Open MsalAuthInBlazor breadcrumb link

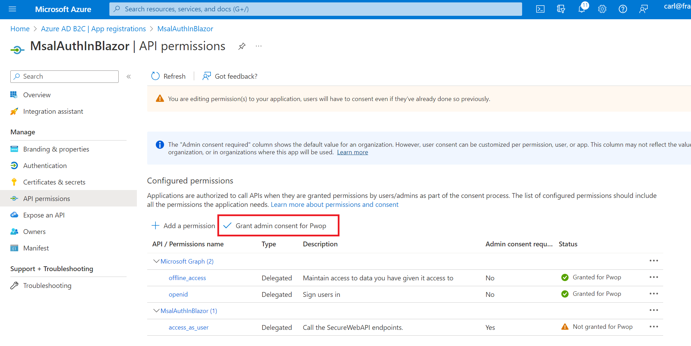tap(185, 29)
